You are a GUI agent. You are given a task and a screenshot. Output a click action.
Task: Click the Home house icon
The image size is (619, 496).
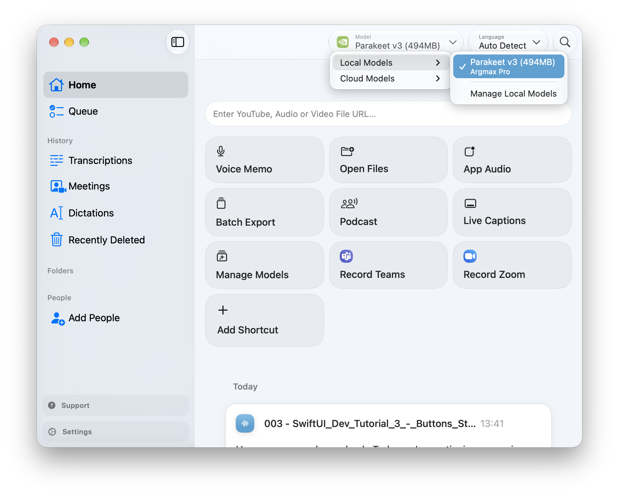point(56,85)
